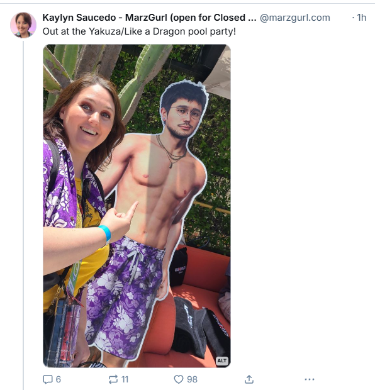Click the 1h post timestamp
Screen dimensions: 375x390
[362, 18]
